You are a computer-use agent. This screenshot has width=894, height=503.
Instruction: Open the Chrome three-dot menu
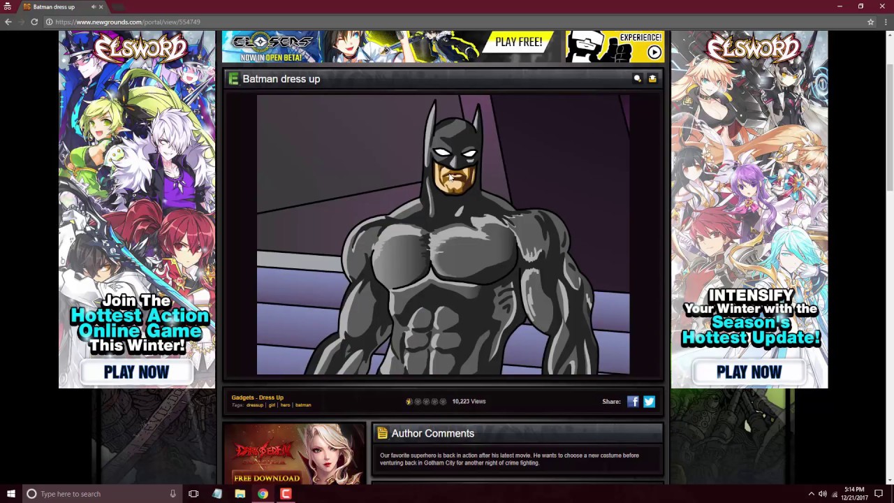point(884,22)
